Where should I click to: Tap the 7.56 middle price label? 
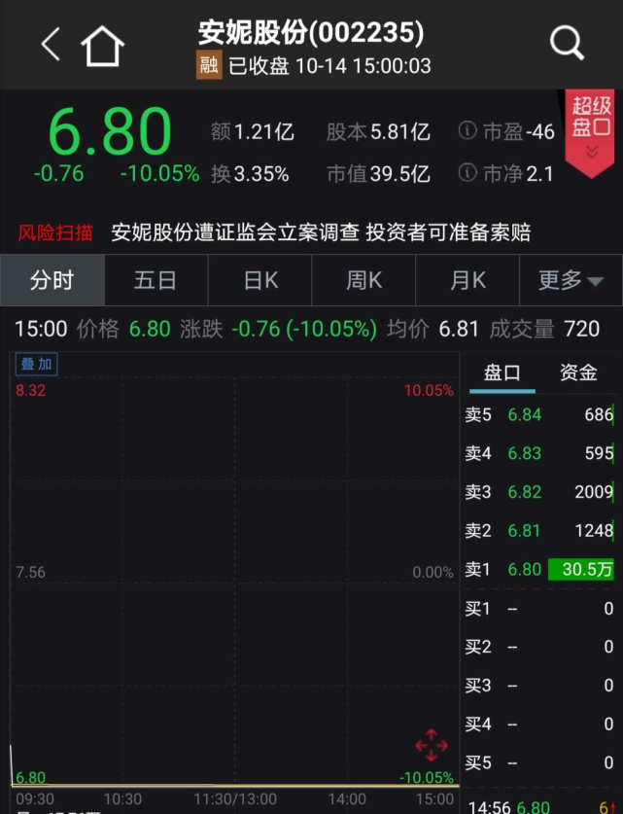point(30,572)
